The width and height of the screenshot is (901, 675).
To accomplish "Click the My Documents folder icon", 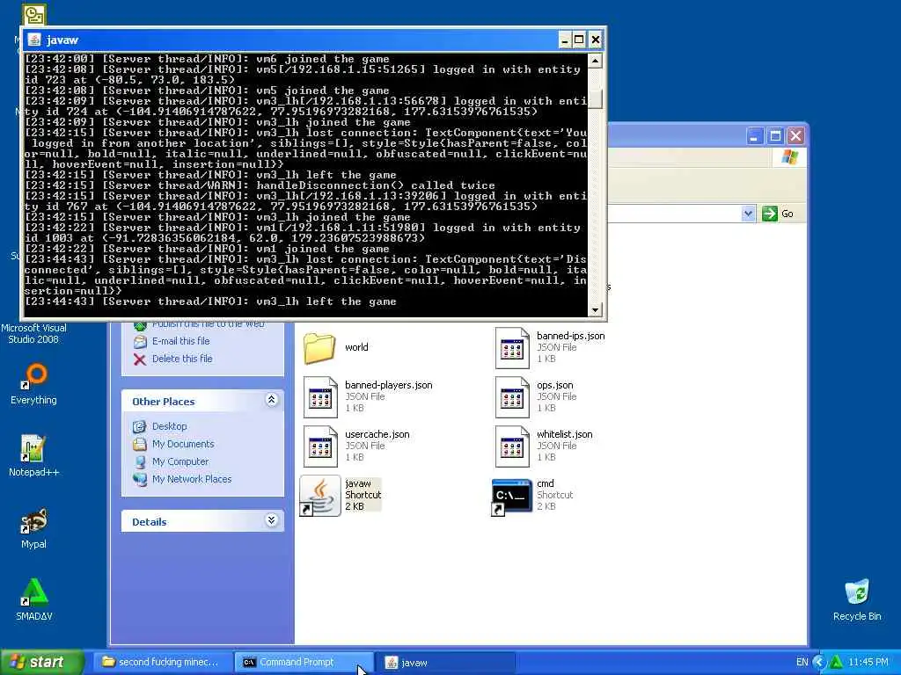I will click(140, 444).
